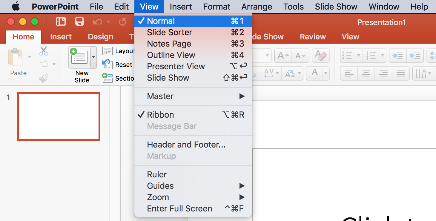Click the Redo icon
The height and width of the screenshot is (221, 436).
[x=122, y=22]
